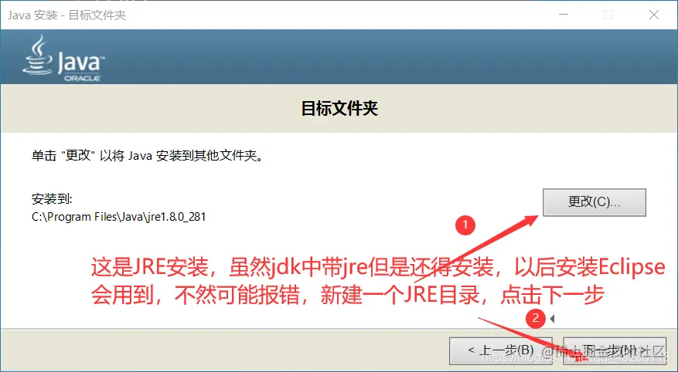678x372 pixels.
Task: Minimize the Java installer window
Action: tap(564, 15)
